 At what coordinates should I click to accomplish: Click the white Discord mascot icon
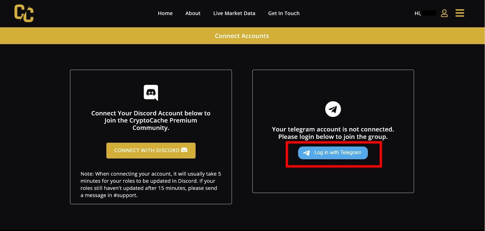coord(151,93)
